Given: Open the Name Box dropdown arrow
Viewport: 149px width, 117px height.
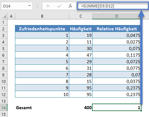Looking at the screenshot, I should [x=30, y=6].
